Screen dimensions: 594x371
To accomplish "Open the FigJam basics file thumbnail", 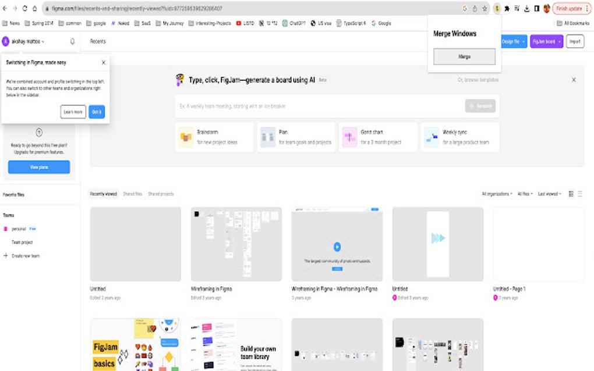I will pos(135,344).
